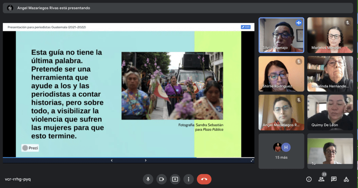
Task: Click the presentation title 'Presentación para periodistas Guatemala'
Action: click(46, 27)
